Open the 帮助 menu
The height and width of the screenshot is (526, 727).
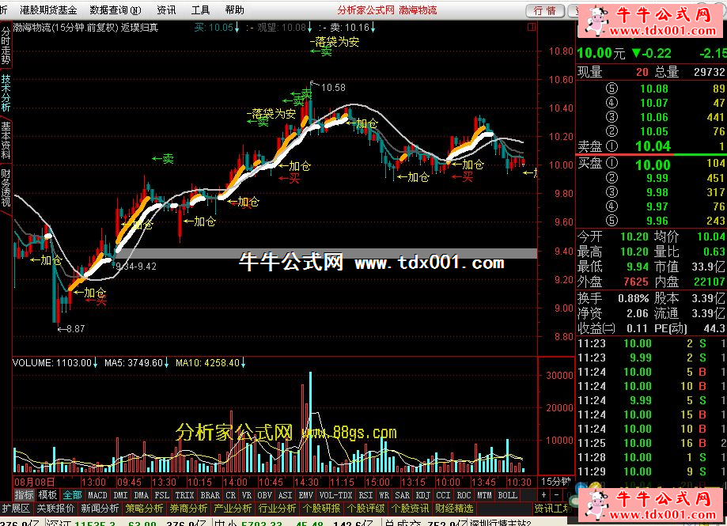(x=234, y=9)
